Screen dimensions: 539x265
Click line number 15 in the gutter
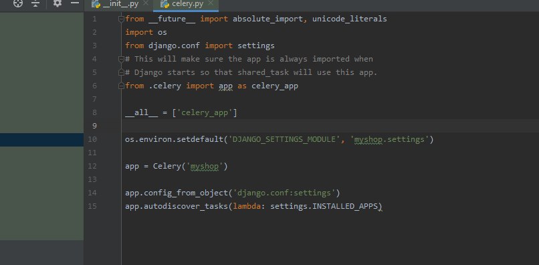92,207
